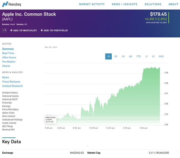Open the Market Activity menu
This screenshot has height=158, width=180.
(x=92, y=4)
